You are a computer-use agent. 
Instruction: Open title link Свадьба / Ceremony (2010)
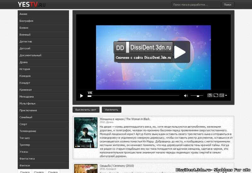(117, 166)
